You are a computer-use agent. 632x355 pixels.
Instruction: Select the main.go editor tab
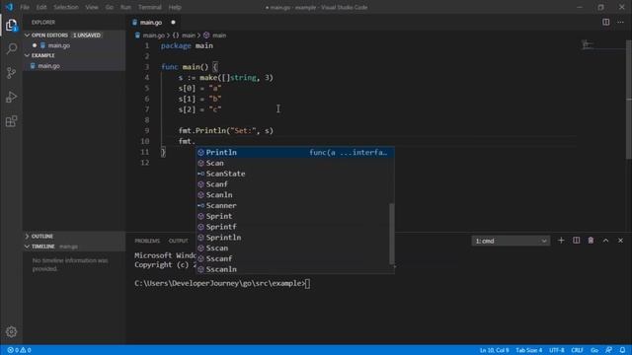click(155, 23)
